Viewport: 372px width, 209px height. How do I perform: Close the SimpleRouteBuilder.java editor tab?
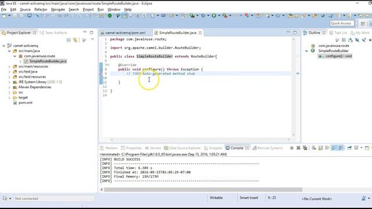(x=200, y=33)
